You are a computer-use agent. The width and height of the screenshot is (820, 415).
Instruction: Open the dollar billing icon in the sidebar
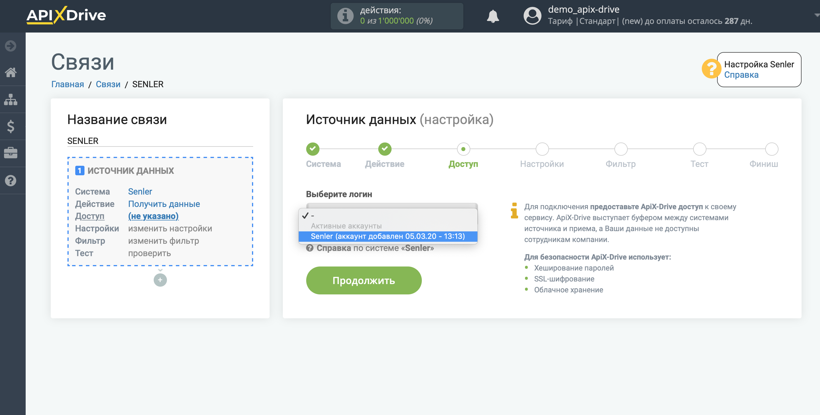click(x=10, y=126)
